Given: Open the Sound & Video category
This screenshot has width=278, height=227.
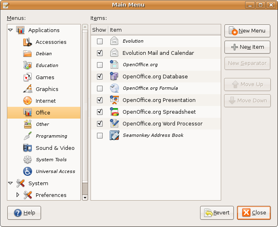Looking at the screenshot, I should (55, 148).
